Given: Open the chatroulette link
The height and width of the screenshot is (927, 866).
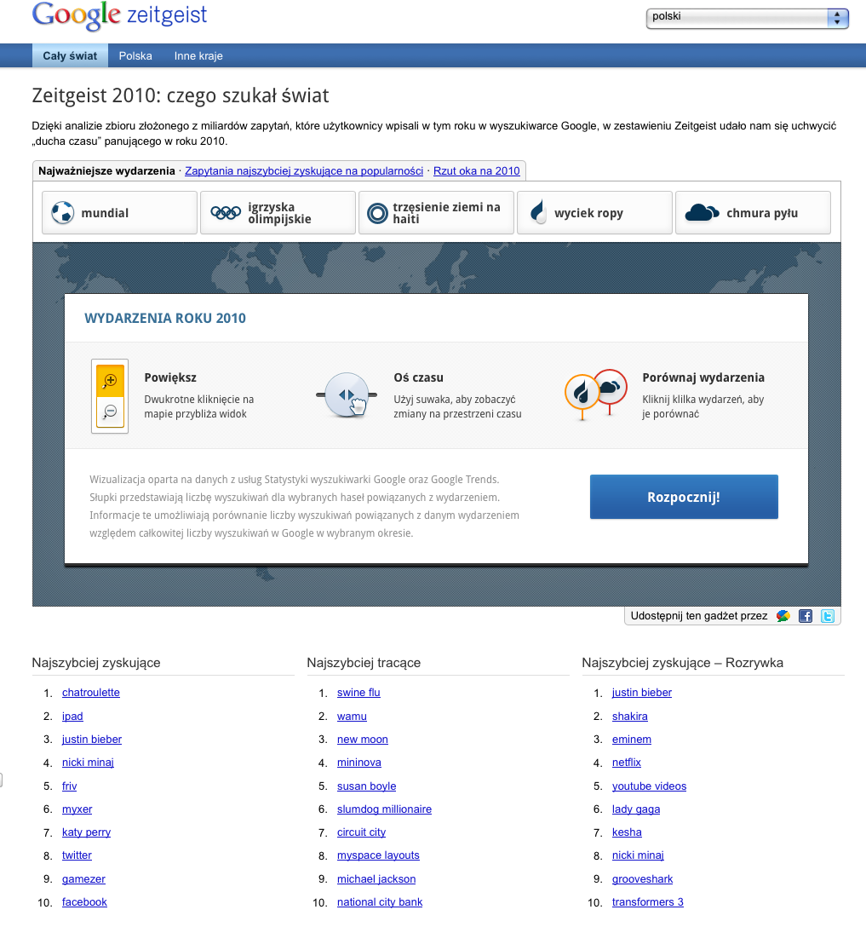Looking at the screenshot, I should (91, 693).
